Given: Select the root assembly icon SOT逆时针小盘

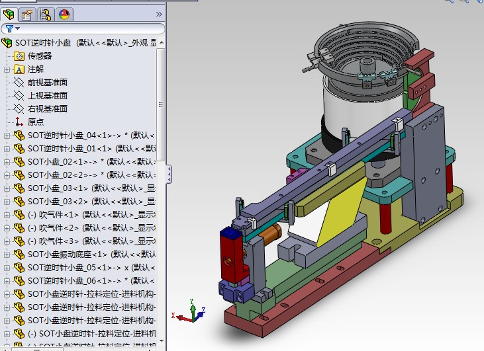Looking at the screenshot, I should point(7,42).
